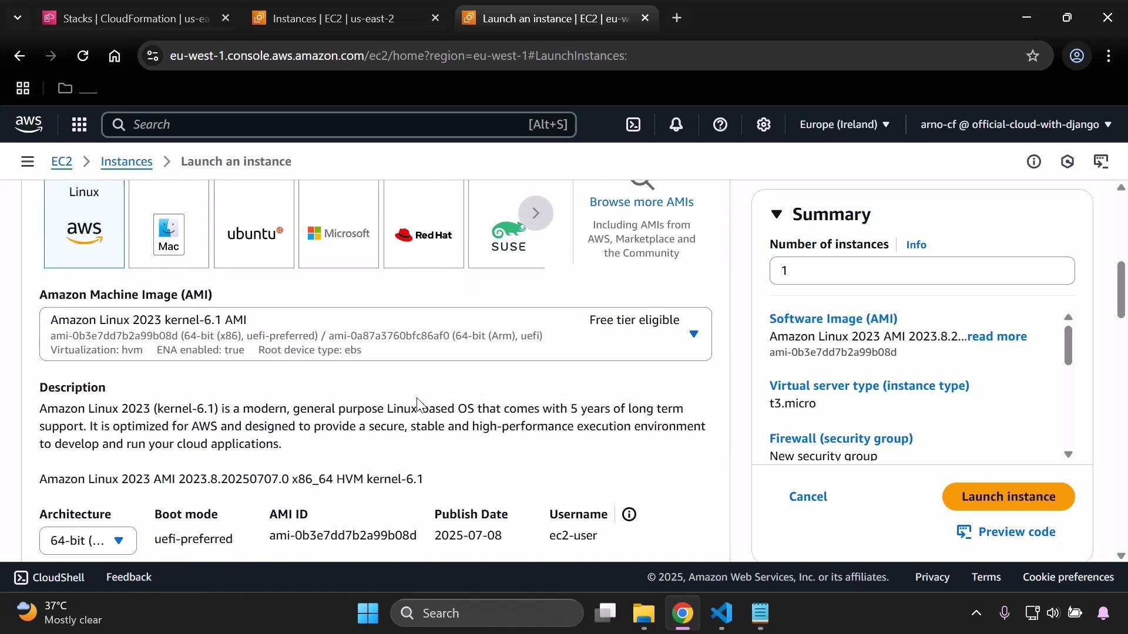Open the AWS services grid menu
Viewport: 1128px width, 634px height.
click(79, 124)
